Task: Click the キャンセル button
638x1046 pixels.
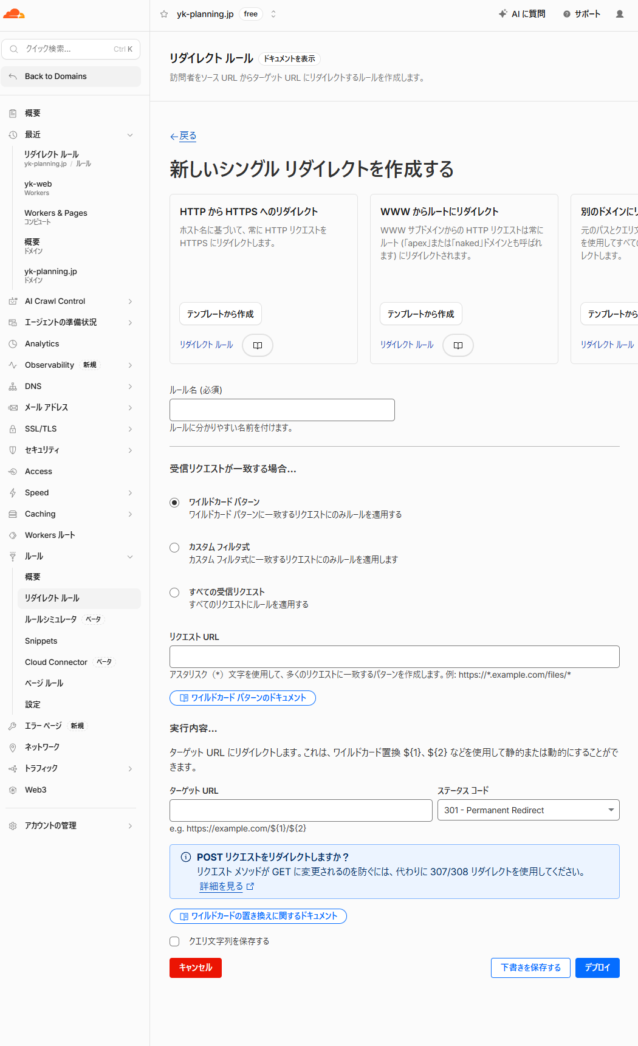Action: [196, 968]
